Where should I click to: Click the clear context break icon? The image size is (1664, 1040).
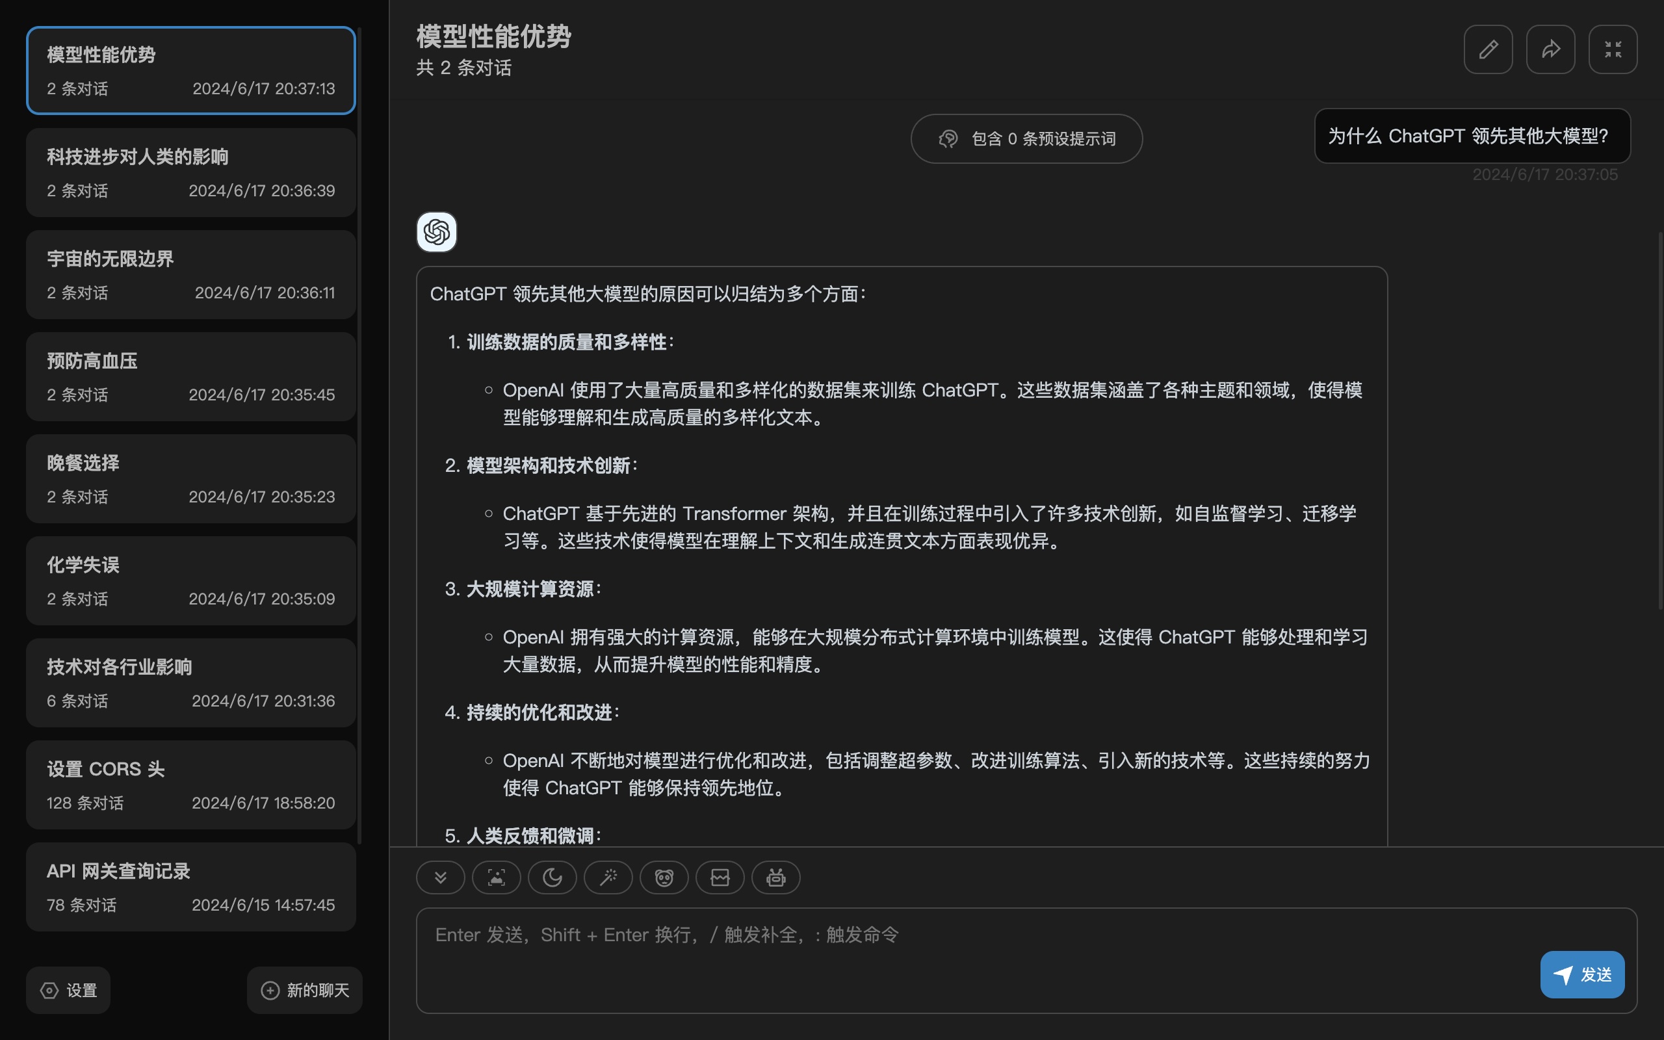[720, 877]
